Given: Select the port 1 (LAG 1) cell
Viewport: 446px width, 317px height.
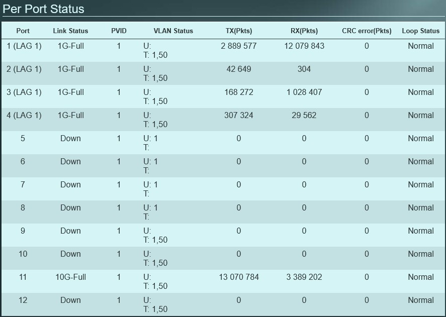Looking at the screenshot, I should click(24, 46).
